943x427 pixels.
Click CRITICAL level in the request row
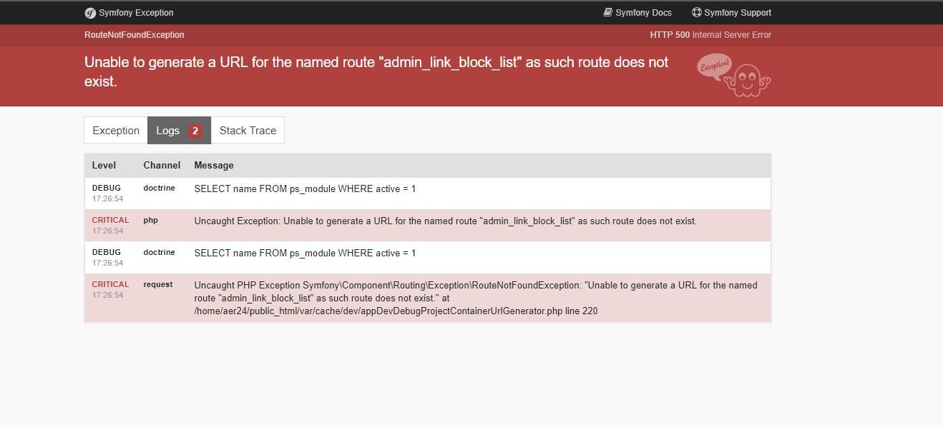[111, 284]
